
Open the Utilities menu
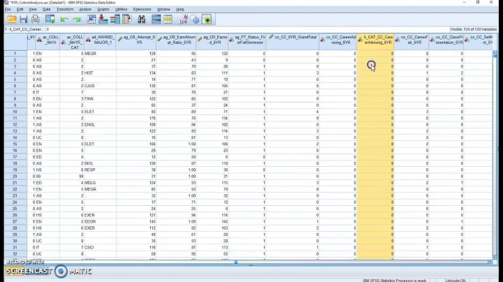(x=122, y=9)
